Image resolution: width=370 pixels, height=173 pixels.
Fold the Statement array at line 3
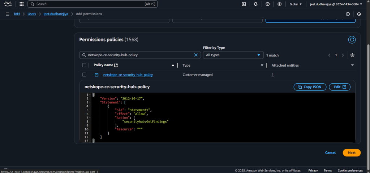click(90, 102)
